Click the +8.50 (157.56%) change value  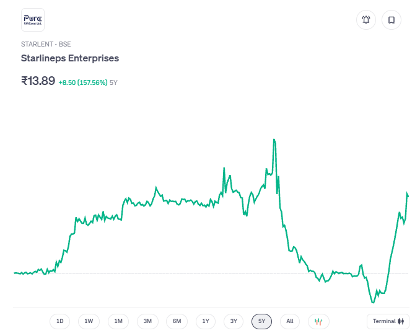click(x=83, y=82)
